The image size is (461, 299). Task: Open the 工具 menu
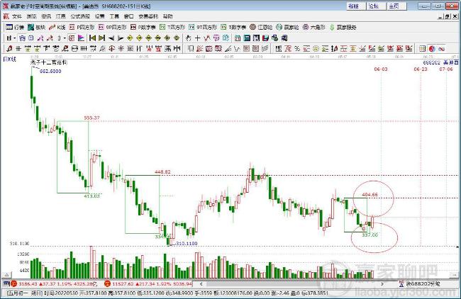coord(114,16)
